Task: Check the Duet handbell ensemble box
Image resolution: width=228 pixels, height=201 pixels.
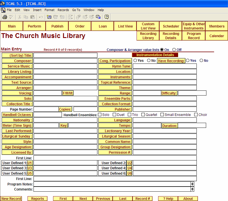Action: coord(114,115)
